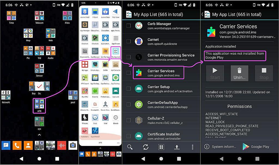Open the Map folder on the home screen
Viewport: 279px width, 165px height.
28,35
